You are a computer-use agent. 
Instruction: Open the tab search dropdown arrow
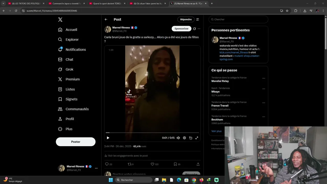pos(3,4)
